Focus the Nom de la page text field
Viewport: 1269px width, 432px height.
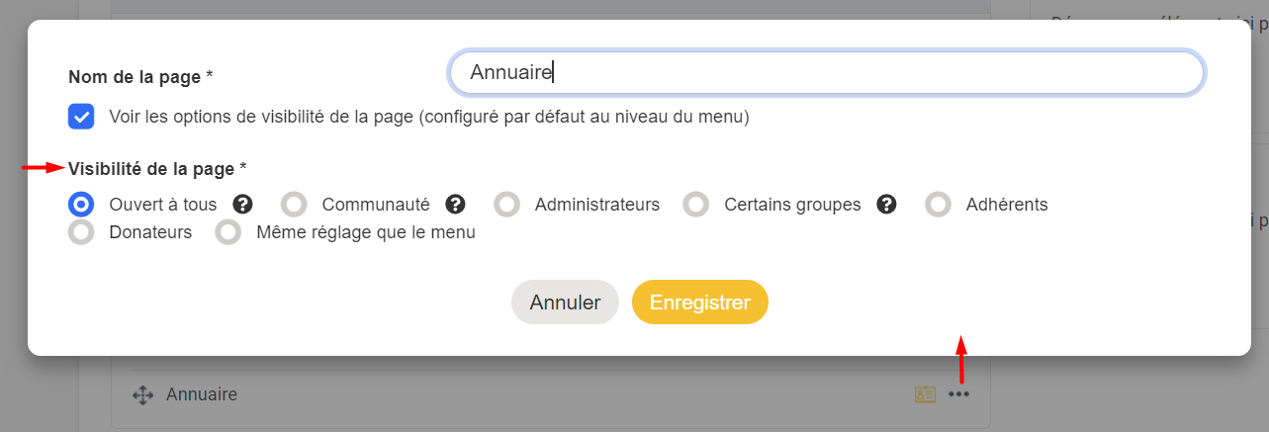[x=826, y=72]
